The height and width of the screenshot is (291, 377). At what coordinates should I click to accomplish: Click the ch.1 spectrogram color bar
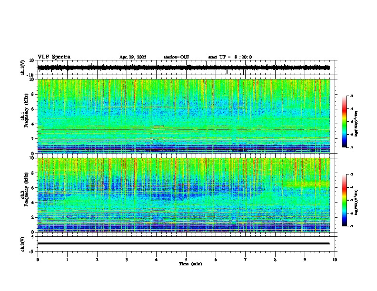point(345,122)
